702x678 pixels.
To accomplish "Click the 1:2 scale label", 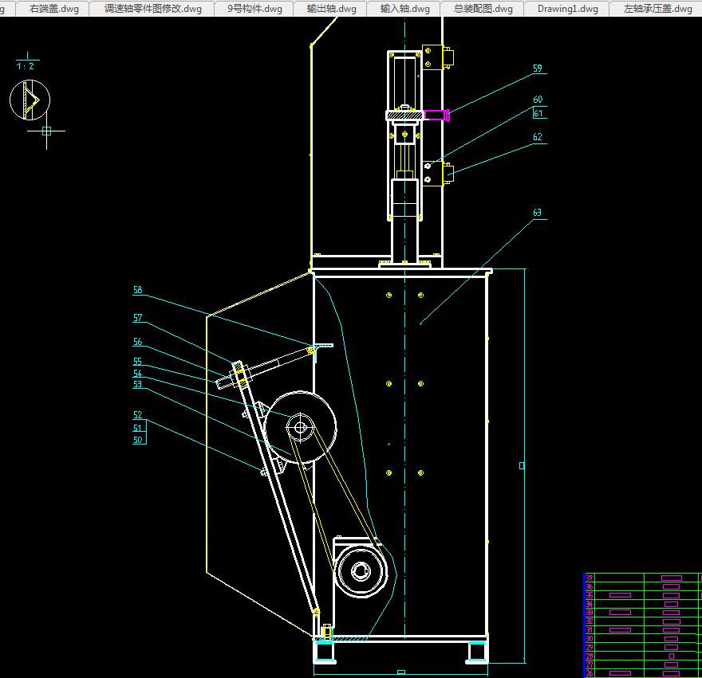I will tap(25, 66).
